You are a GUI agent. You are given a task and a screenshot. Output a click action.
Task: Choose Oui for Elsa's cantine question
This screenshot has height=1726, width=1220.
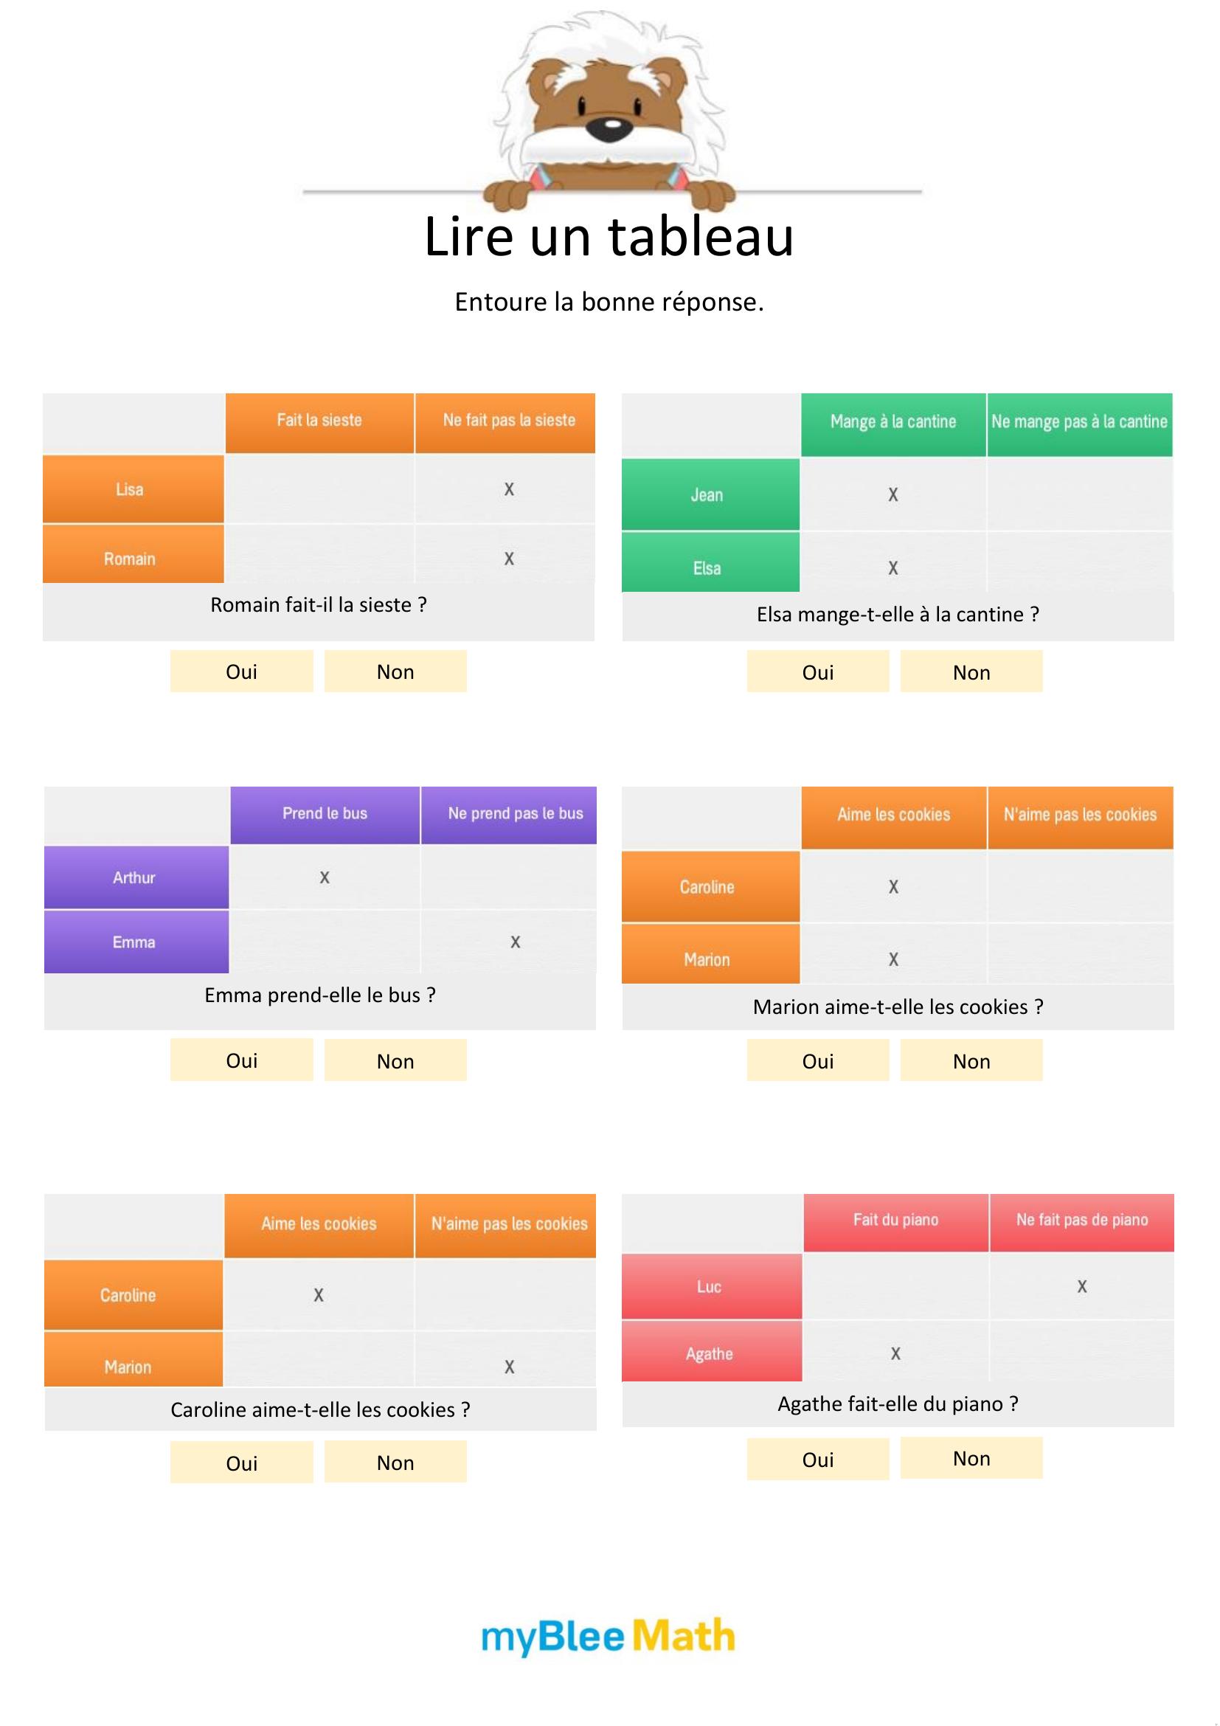point(817,672)
